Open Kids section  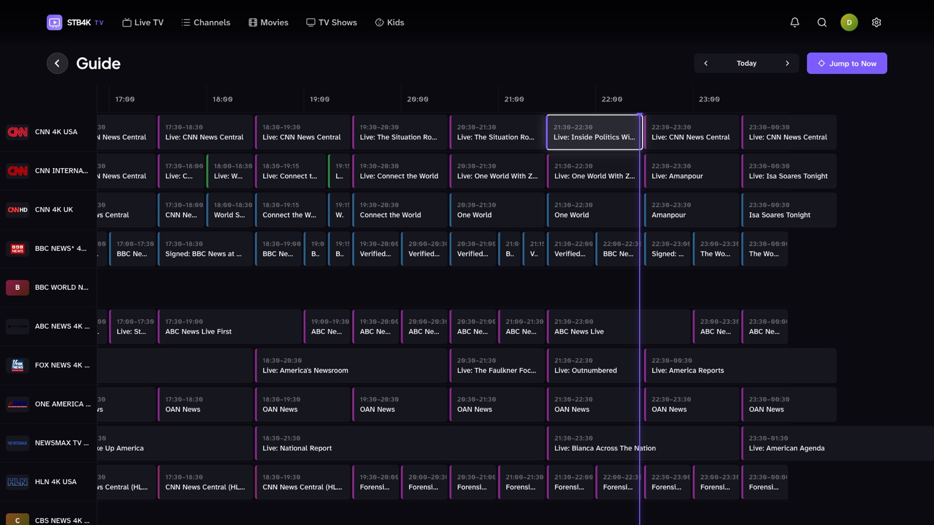(x=389, y=23)
